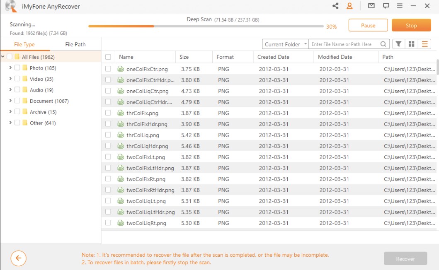The image size is (439, 270).
Task: Open the mail envelope icon
Action: coord(371,6)
